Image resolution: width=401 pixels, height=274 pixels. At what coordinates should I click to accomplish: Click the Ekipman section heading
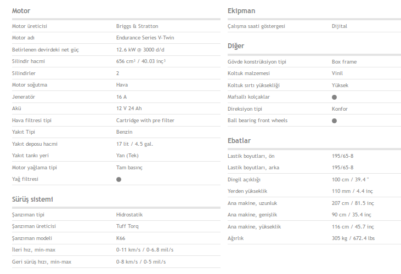coord(241,11)
